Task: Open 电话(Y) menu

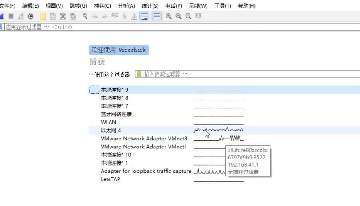Action: (174, 6)
